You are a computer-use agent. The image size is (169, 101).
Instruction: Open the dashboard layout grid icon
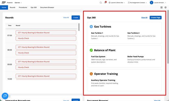161,7
